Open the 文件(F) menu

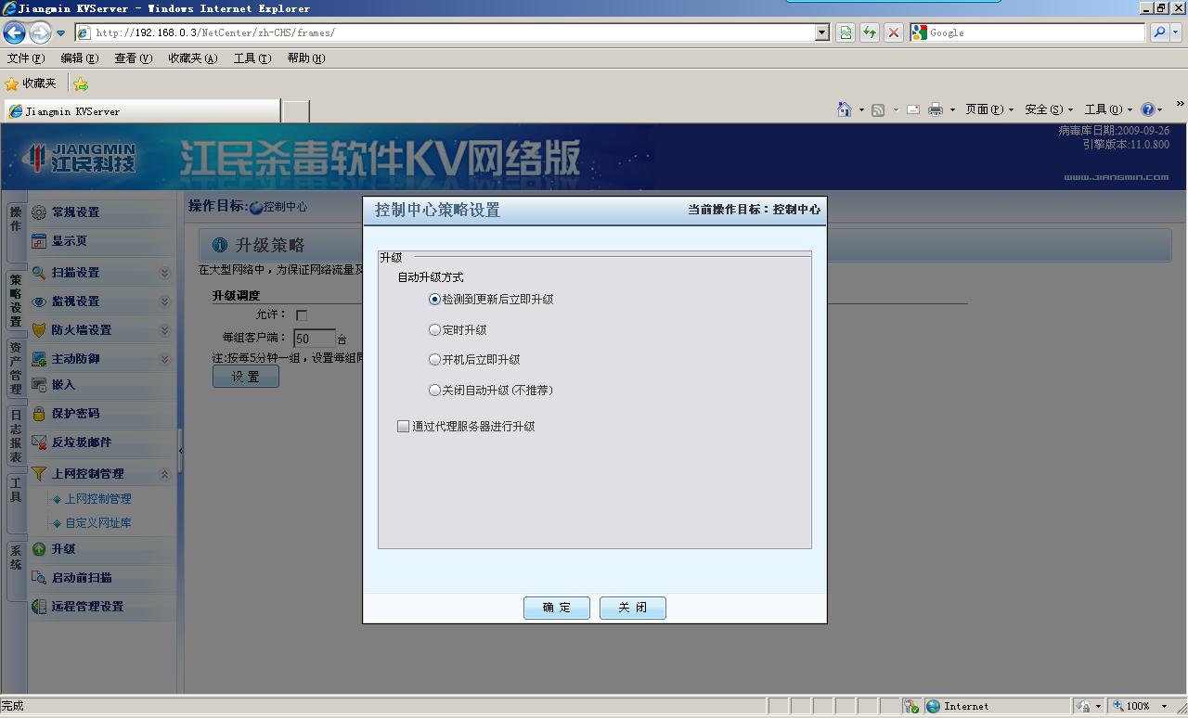26,58
